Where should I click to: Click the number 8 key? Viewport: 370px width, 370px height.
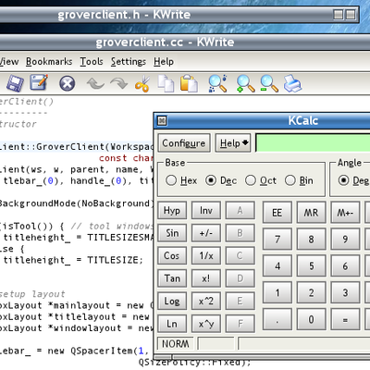311,240
